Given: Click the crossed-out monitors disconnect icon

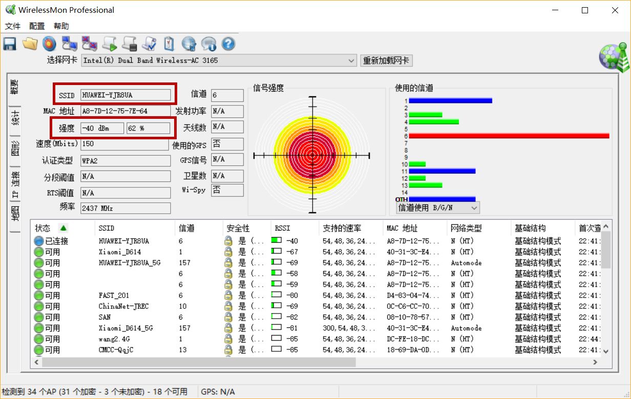Looking at the screenshot, I should 90,44.
